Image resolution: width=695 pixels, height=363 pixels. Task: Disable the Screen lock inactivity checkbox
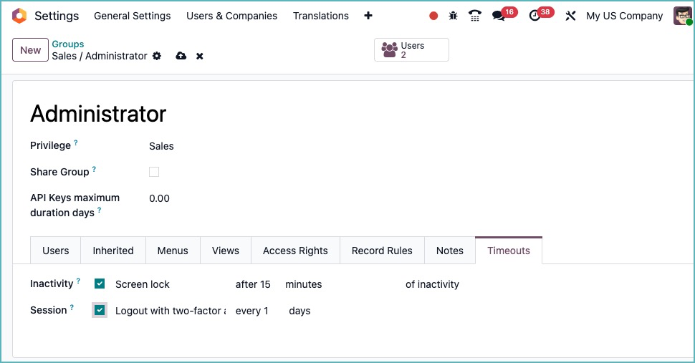click(x=100, y=284)
